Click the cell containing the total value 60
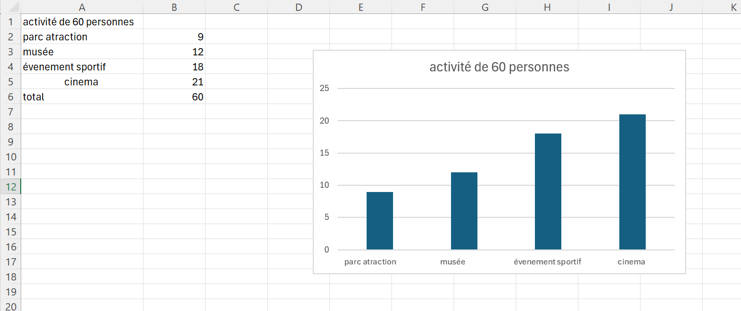The image size is (741, 311). pos(174,97)
